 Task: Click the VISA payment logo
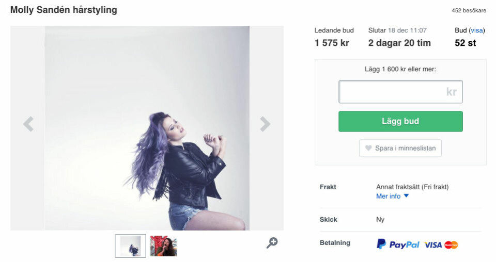tap(433, 245)
